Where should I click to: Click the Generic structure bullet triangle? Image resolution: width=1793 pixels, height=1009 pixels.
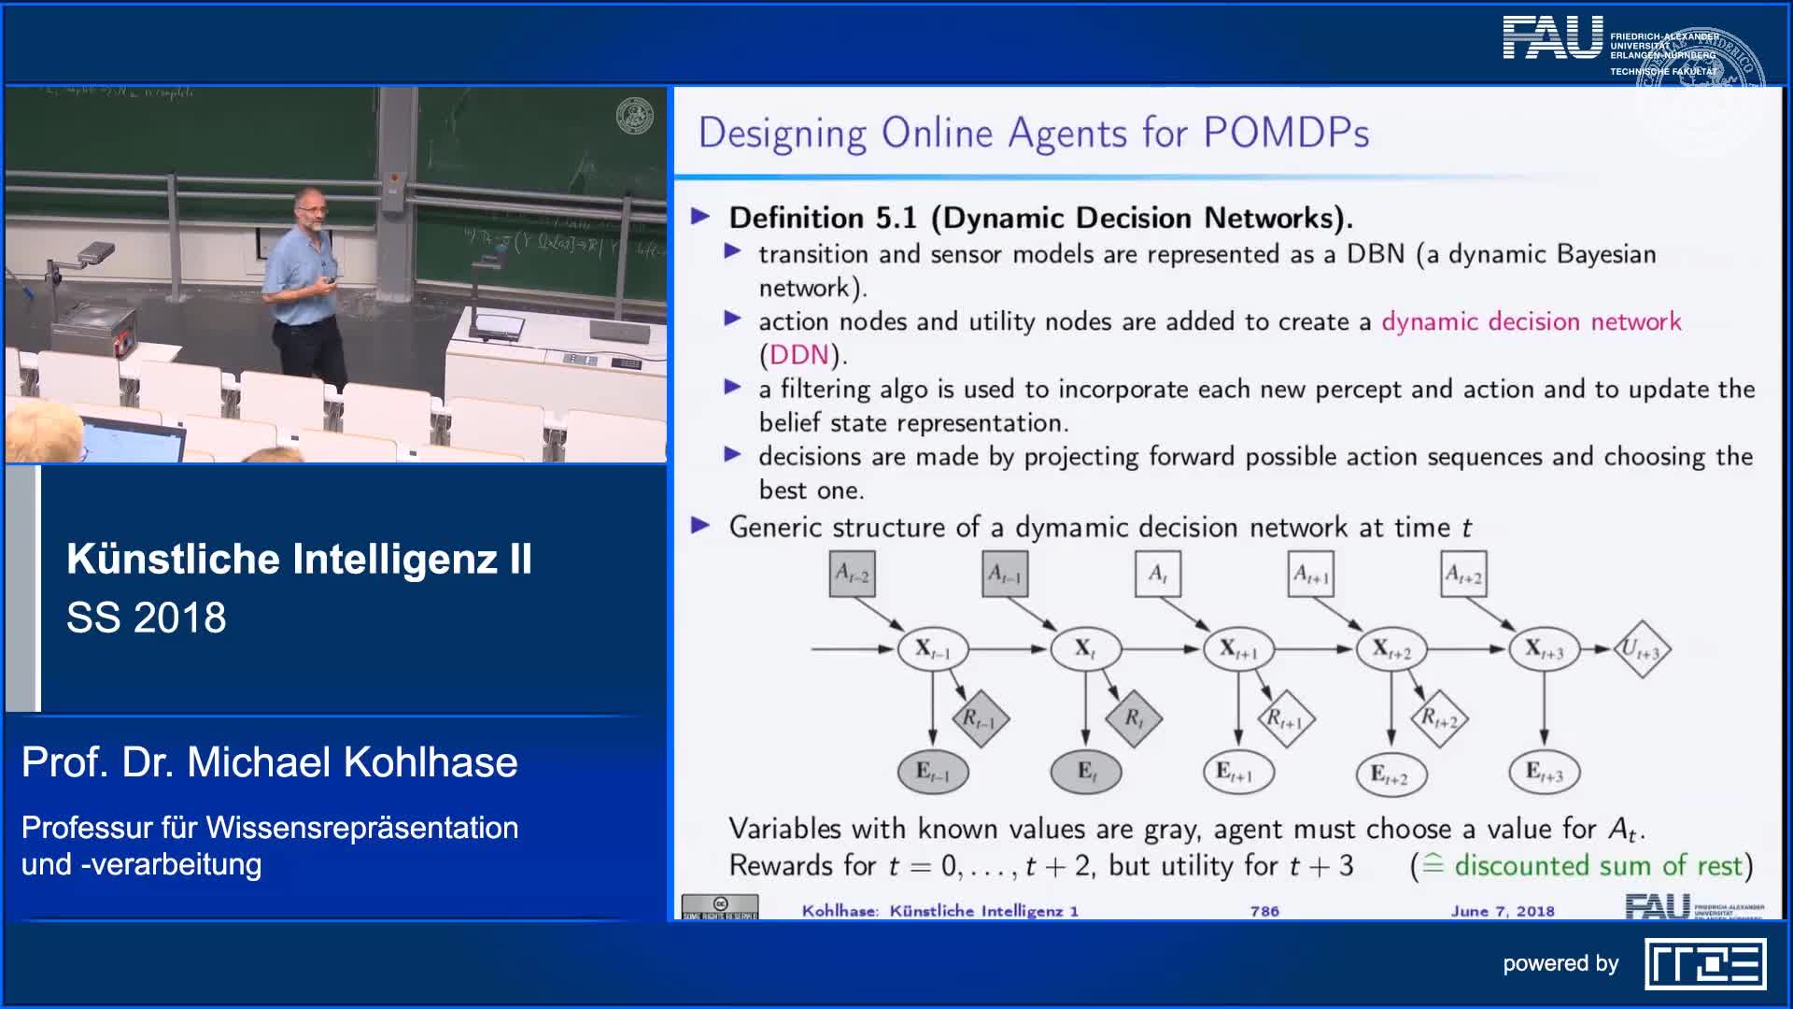(700, 526)
